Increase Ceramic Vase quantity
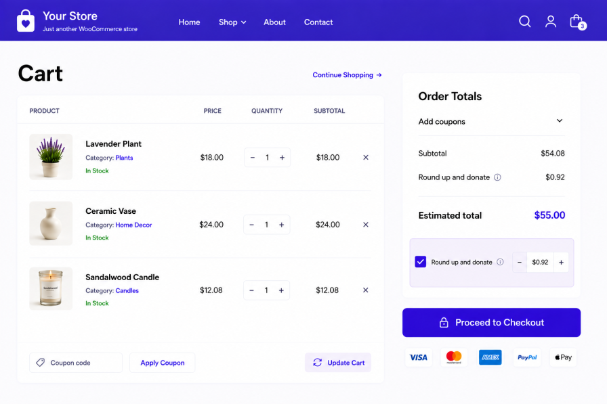The image size is (607, 404). click(x=281, y=225)
